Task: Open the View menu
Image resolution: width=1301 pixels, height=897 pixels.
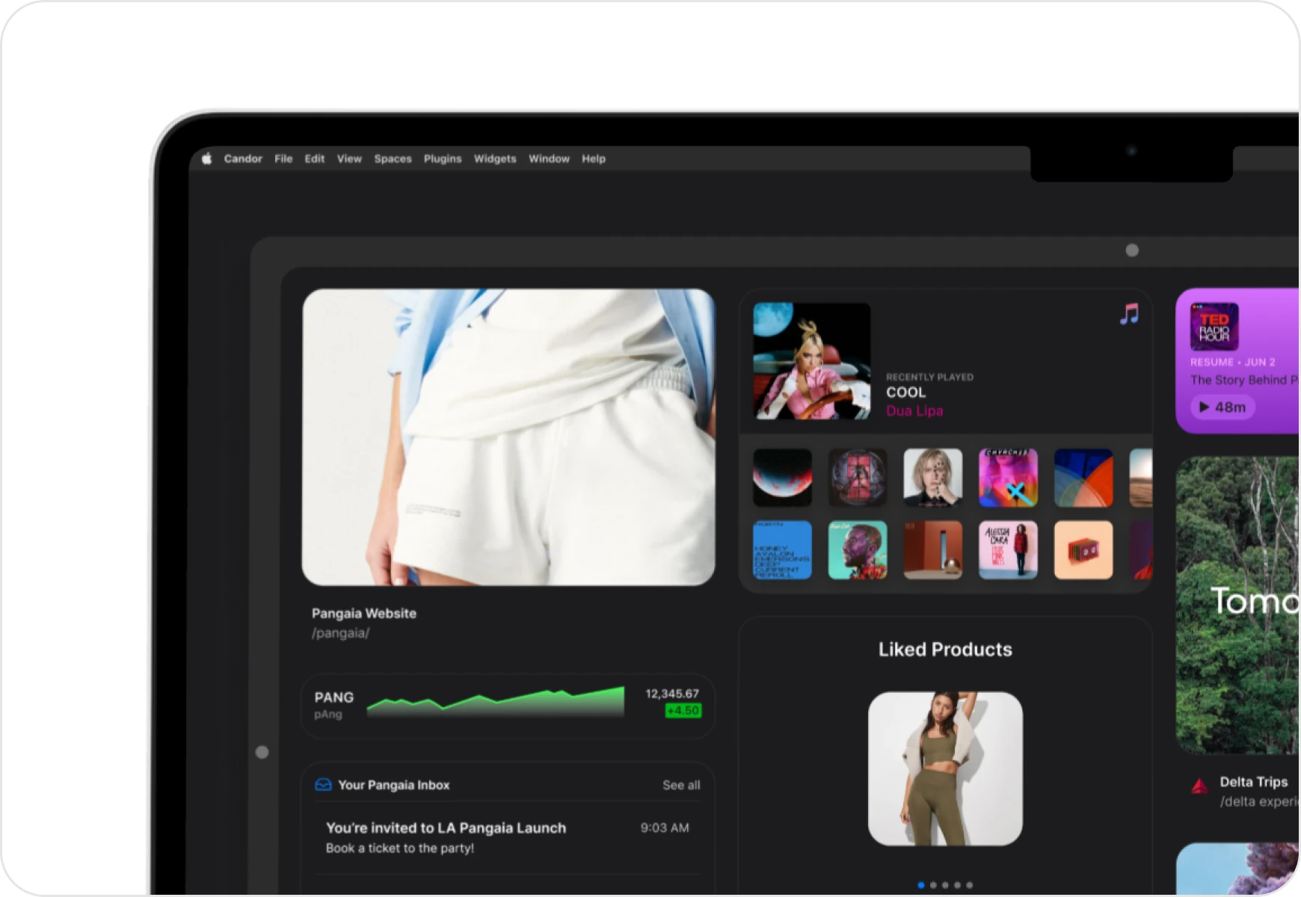Action: 349,158
